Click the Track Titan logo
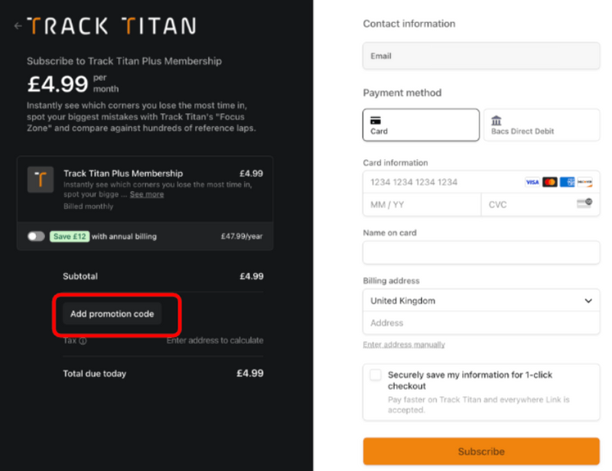Viewport: 612px width, 471px height. coord(112,24)
